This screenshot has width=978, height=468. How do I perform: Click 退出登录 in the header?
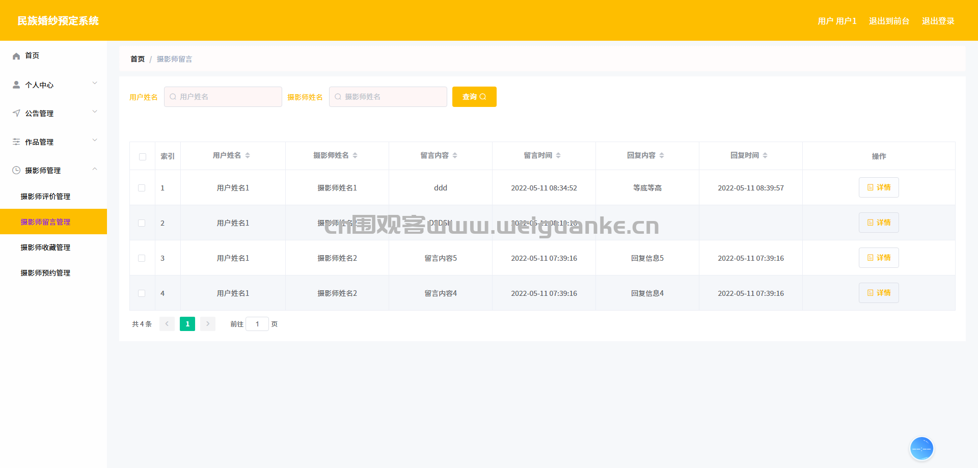click(938, 21)
